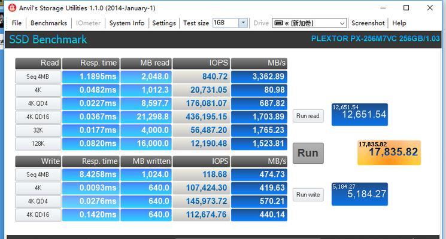Open the System Info menu
This screenshot has width=446, height=239.
pos(127,23)
